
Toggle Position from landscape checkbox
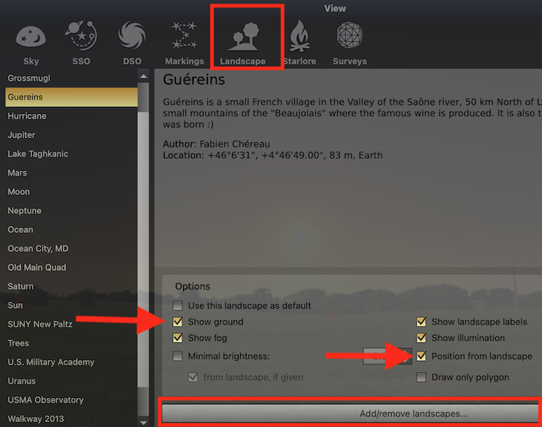422,356
